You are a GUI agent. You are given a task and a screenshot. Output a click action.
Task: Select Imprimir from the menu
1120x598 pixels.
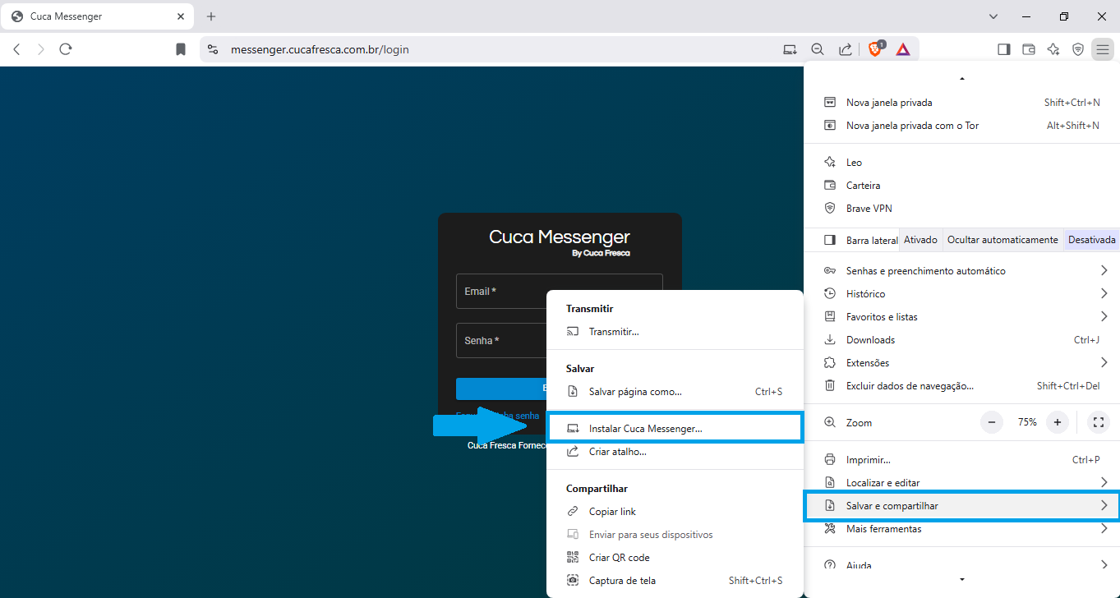click(961, 460)
